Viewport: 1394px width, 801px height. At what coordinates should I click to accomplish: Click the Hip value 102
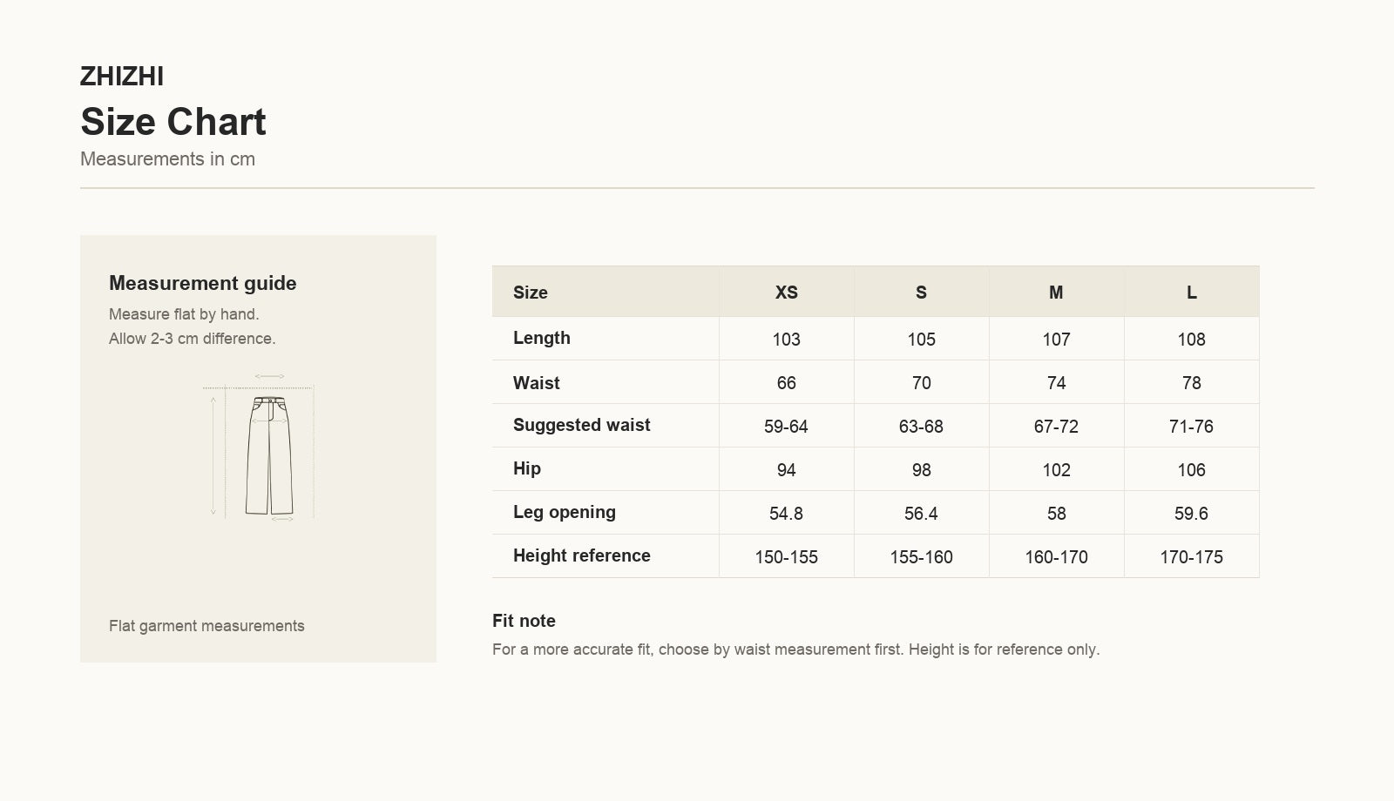1056,470
